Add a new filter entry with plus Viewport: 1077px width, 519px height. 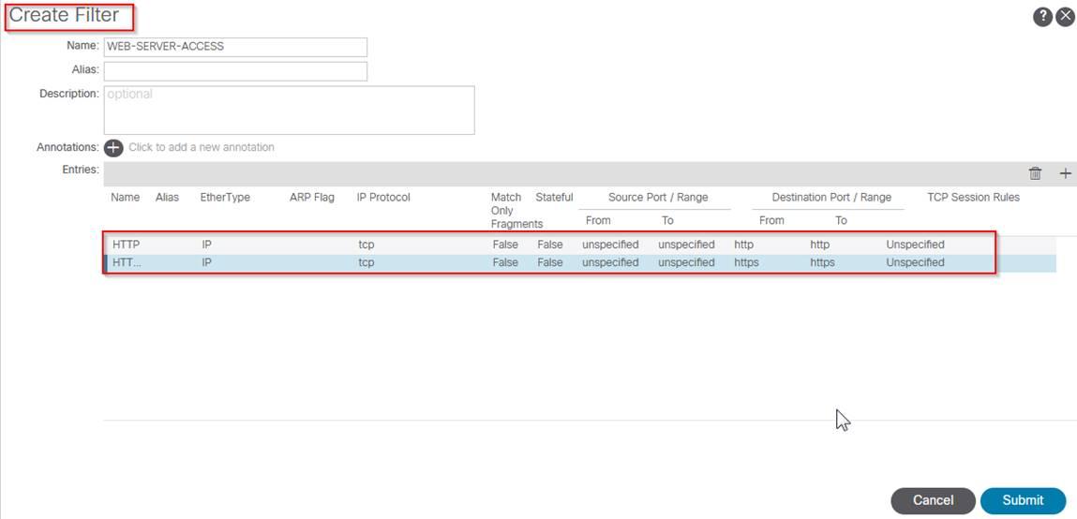click(x=1065, y=173)
